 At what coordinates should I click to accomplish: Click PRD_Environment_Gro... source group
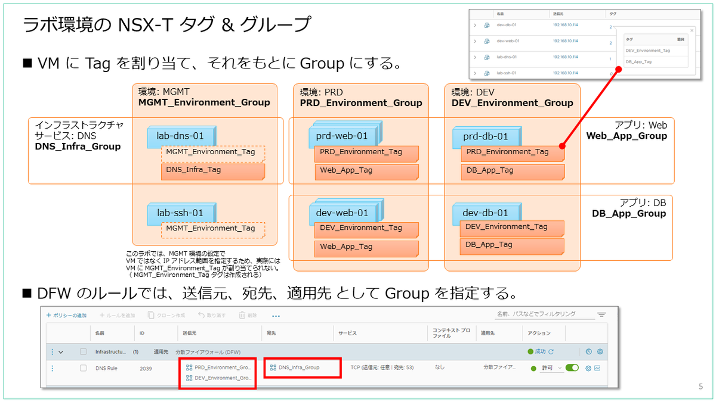click(219, 367)
